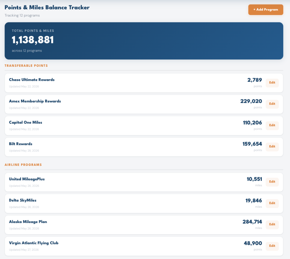Click Bilt Rewards Updated May 28, 2026 date

click(24, 151)
